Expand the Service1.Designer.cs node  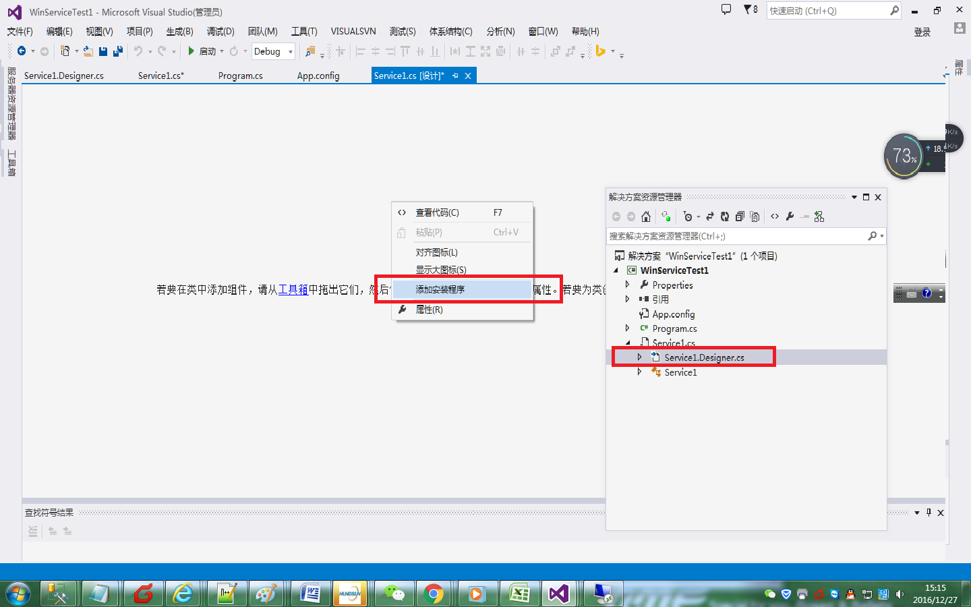[639, 357]
